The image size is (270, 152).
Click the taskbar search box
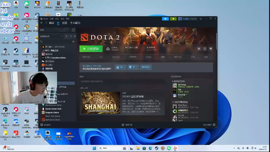113,148
